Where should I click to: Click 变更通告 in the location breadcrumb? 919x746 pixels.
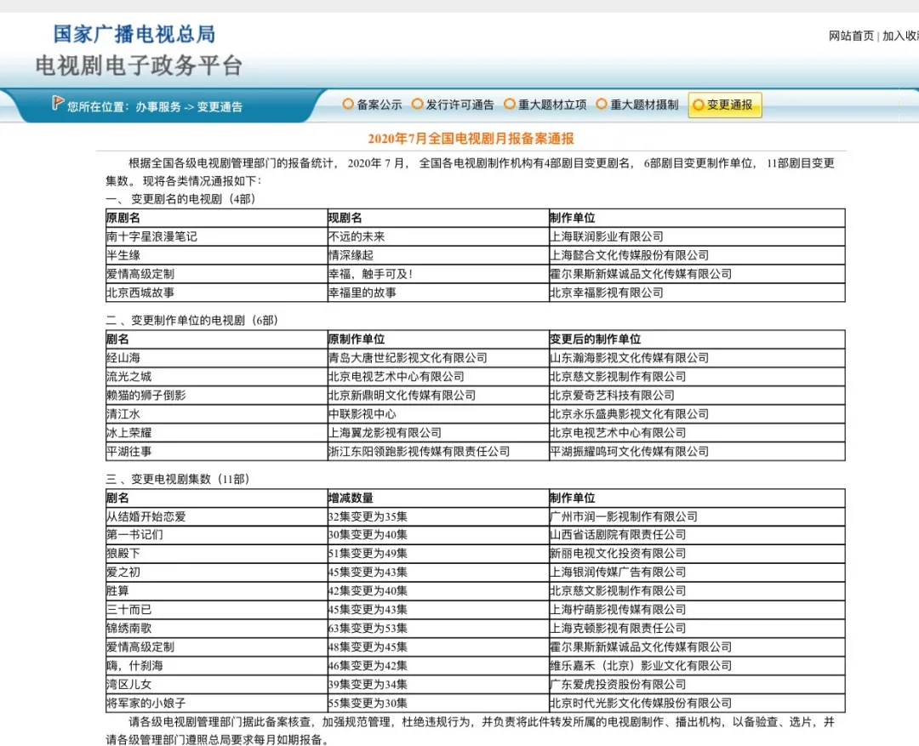[220, 106]
